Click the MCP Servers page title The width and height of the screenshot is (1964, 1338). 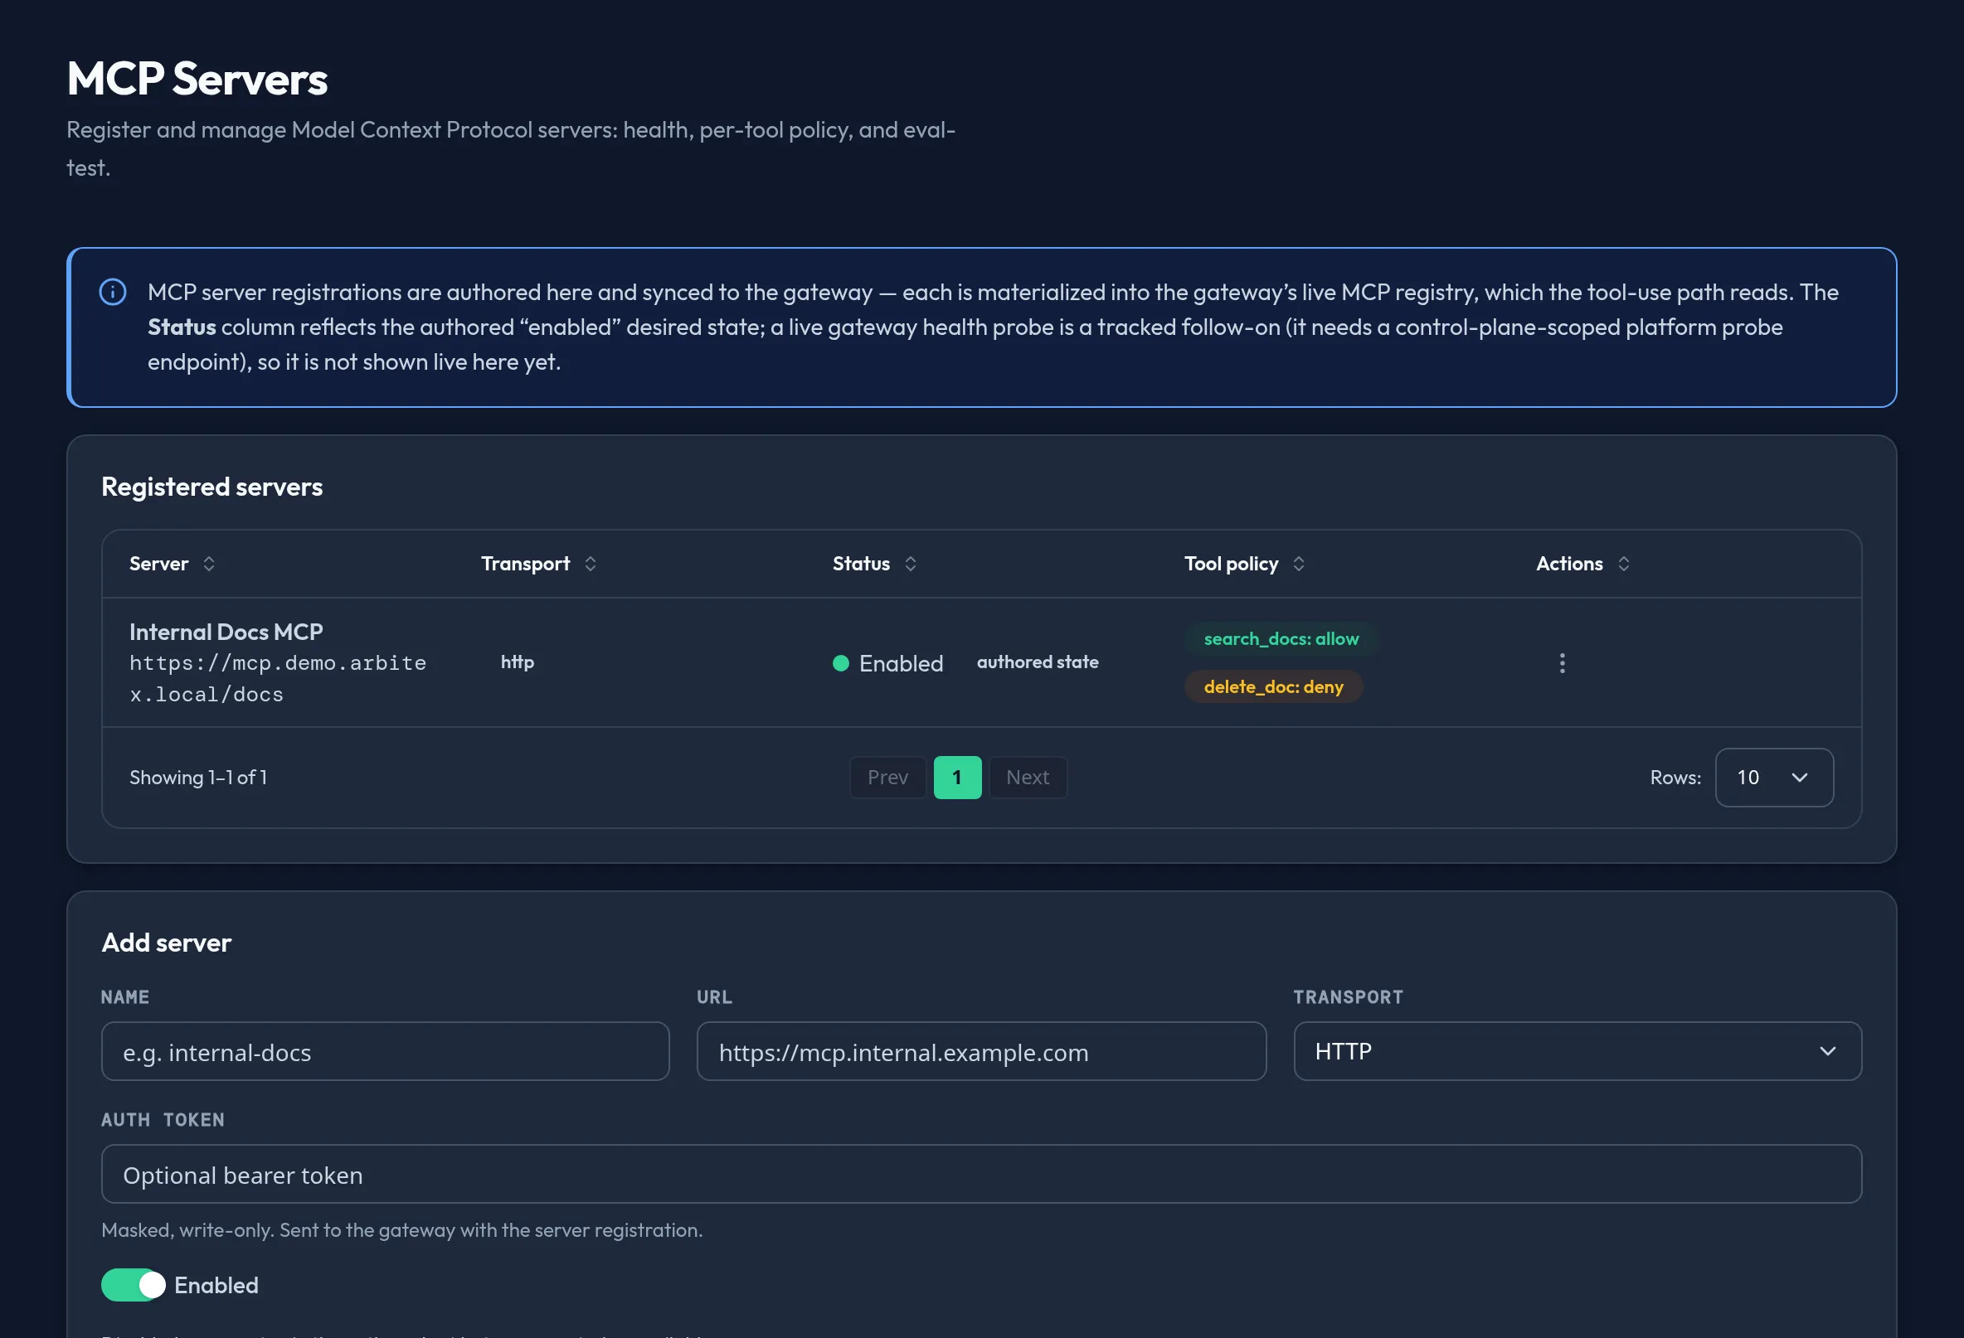(x=197, y=79)
